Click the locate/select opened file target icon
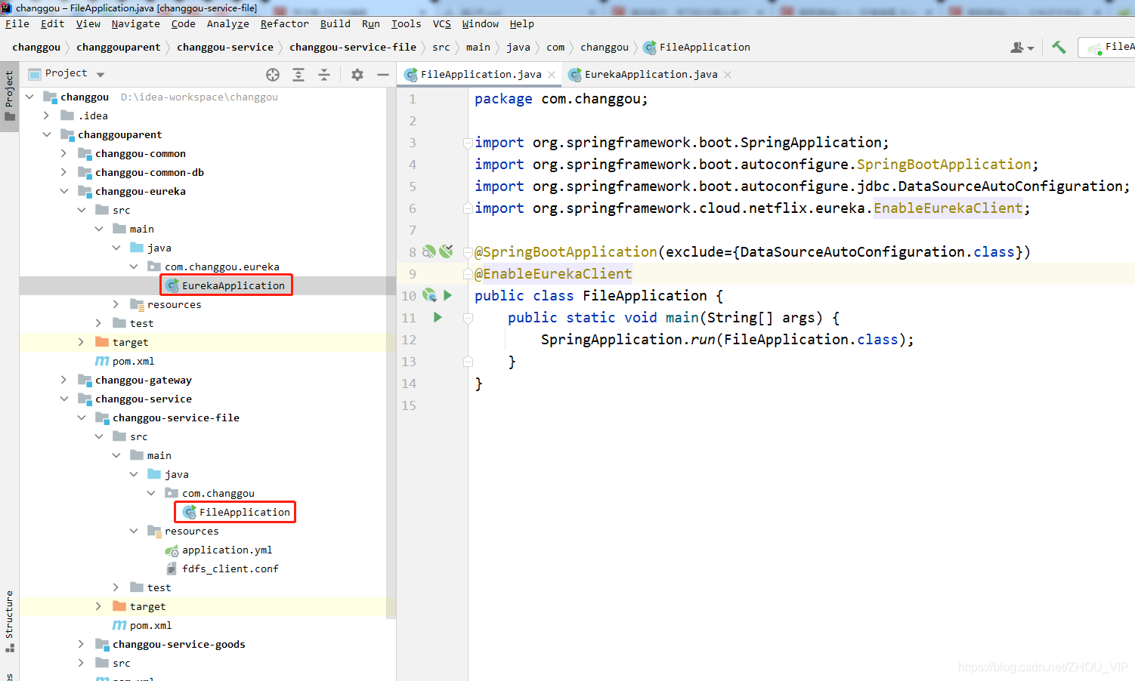The width and height of the screenshot is (1135, 681). click(x=273, y=74)
